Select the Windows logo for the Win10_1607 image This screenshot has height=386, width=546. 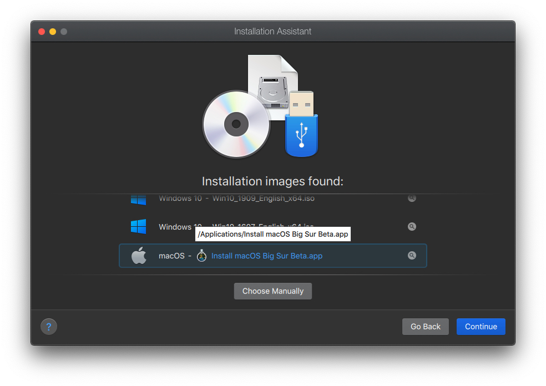tap(138, 227)
